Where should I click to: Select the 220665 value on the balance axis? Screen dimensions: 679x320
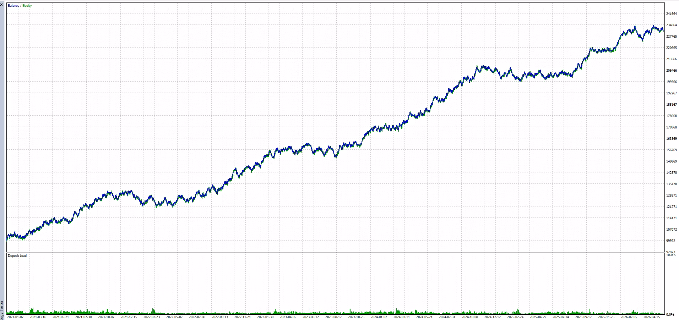[x=671, y=48]
